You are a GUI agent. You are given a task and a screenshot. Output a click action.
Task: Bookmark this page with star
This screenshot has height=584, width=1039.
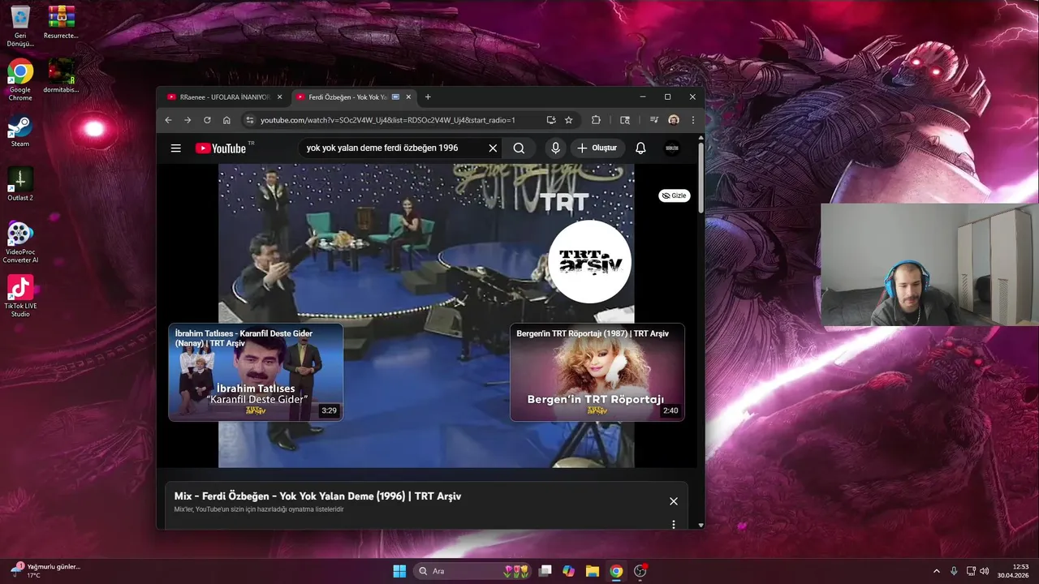point(568,120)
